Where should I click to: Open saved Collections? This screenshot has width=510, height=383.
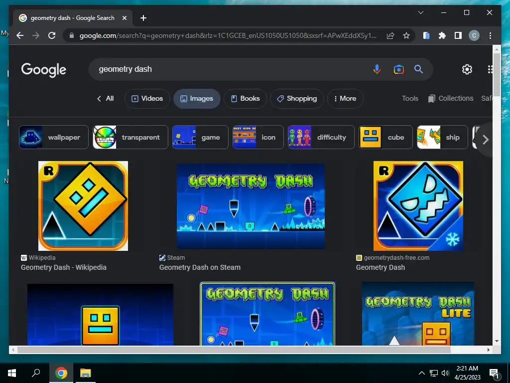click(x=450, y=98)
